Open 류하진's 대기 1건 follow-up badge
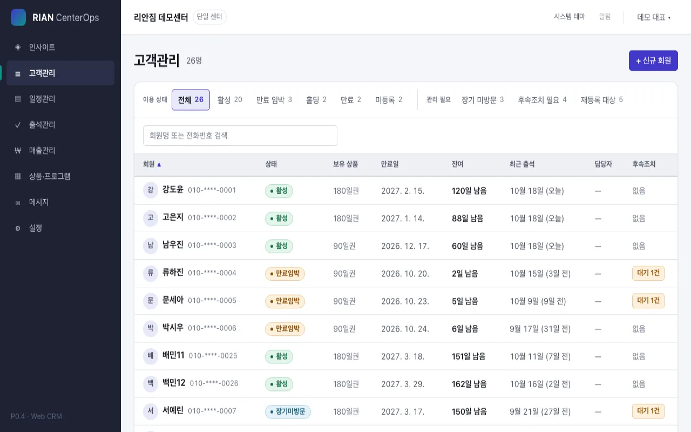This screenshot has width=691, height=432. (648, 273)
